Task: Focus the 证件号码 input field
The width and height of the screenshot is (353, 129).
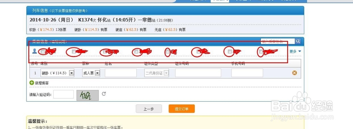Action: pos(198,73)
